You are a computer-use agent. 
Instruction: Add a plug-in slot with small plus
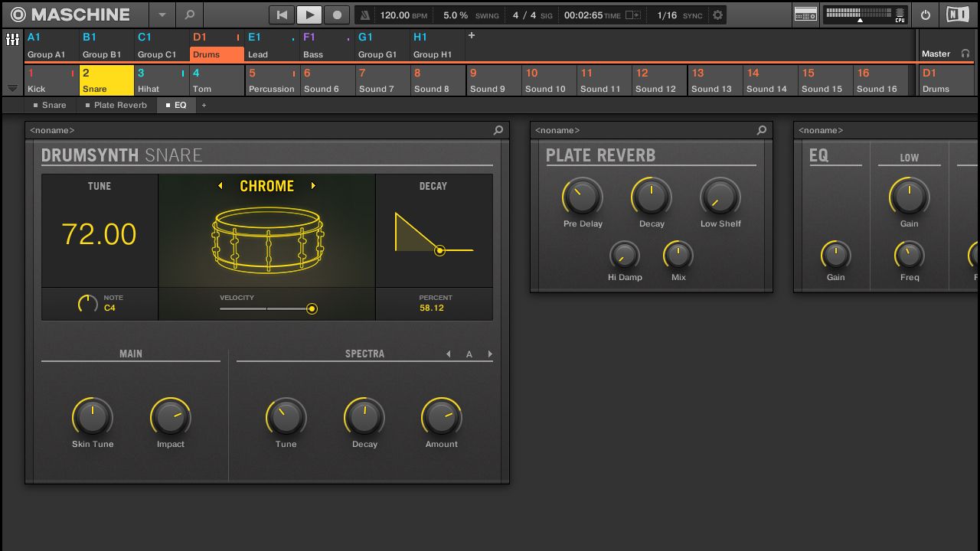(x=204, y=105)
